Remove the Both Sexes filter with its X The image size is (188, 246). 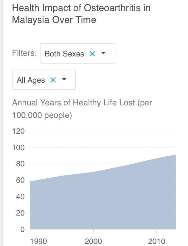click(92, 54)
